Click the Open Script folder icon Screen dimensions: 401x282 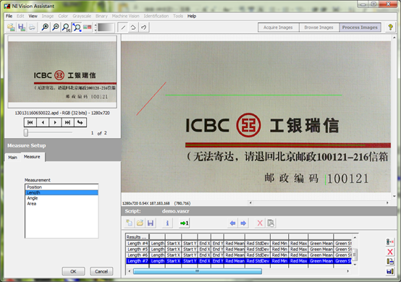point(140,223)
